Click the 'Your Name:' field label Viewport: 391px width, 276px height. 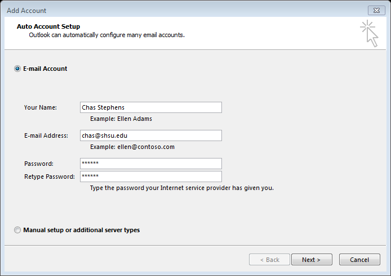(41, 107)
